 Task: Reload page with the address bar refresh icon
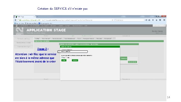click(x=113, y=20)
